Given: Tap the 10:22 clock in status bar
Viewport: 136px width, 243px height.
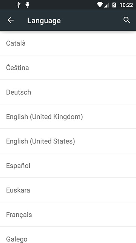Looking at the screenshot, I should click(126, 5).
